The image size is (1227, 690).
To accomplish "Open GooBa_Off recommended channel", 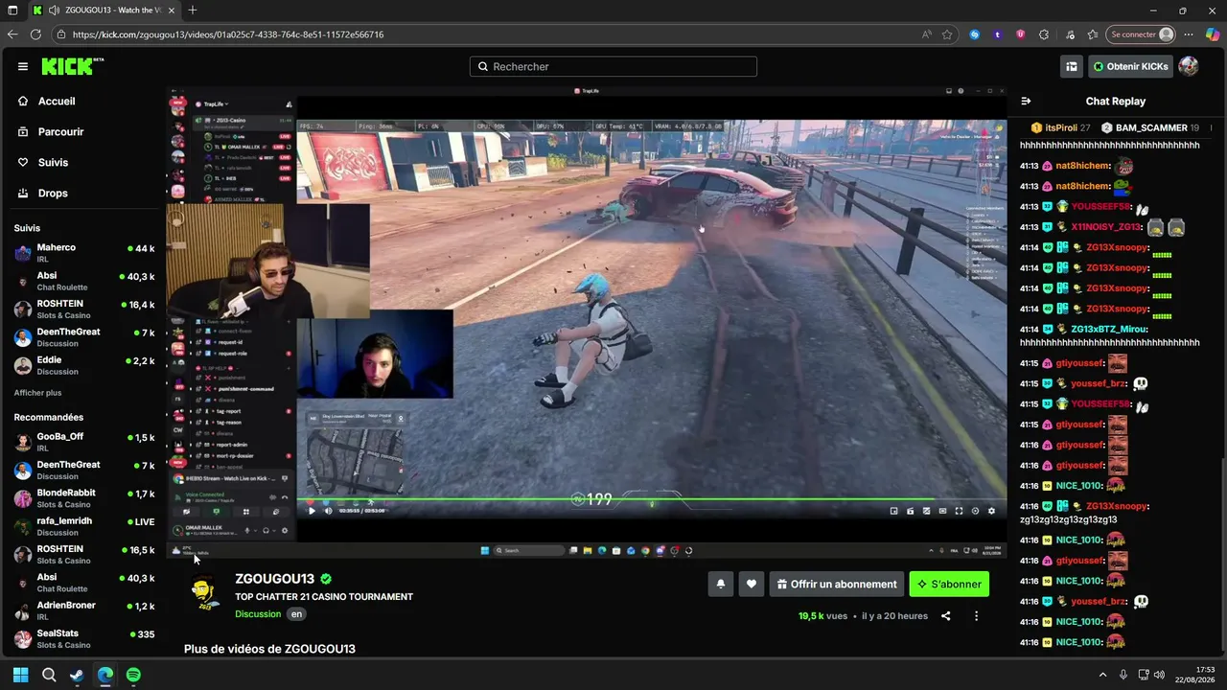I will click(x=84, y=442).
